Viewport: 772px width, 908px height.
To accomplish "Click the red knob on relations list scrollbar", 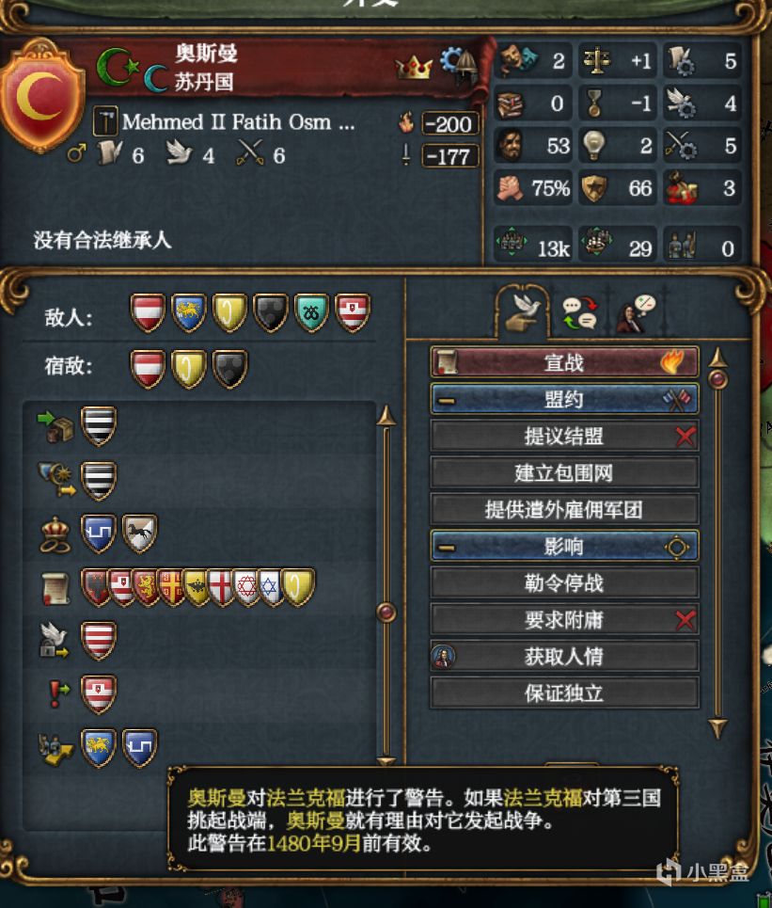I will tap(386, 613).
